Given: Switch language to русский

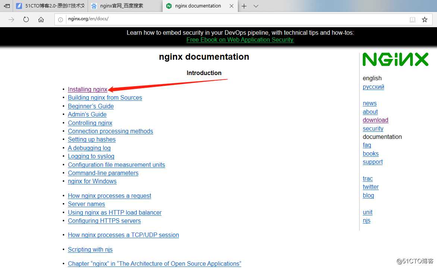Looking at the screenshot, I should [x=374, y=87].
